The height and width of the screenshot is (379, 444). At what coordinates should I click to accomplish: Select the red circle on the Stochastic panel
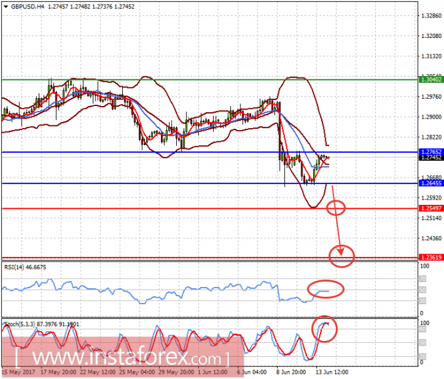click(326, 328)
